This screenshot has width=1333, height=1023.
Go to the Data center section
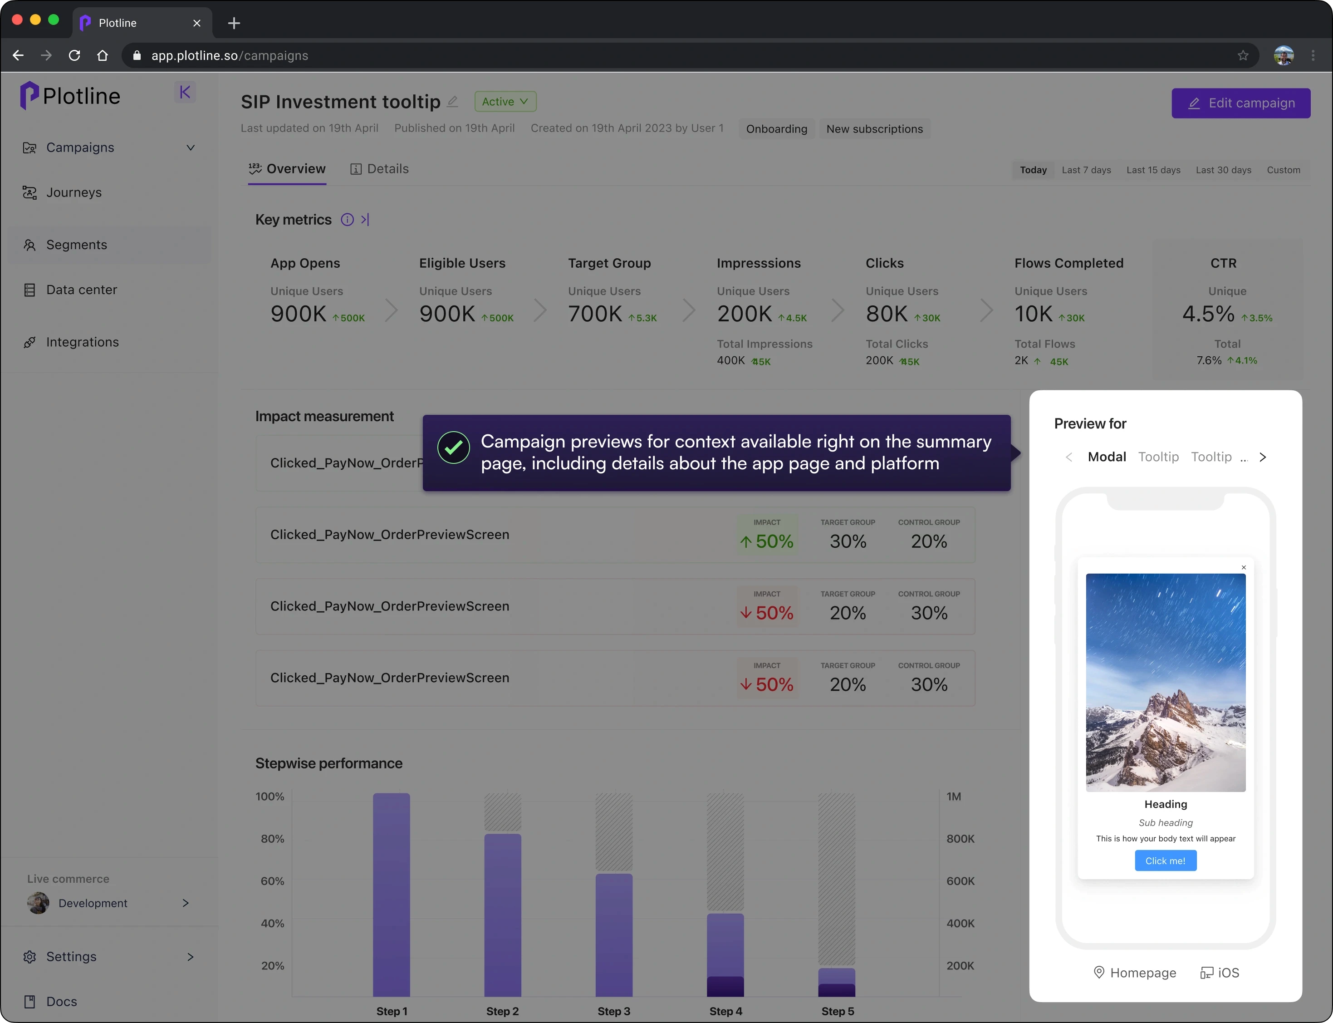click(x=82, y=290)
